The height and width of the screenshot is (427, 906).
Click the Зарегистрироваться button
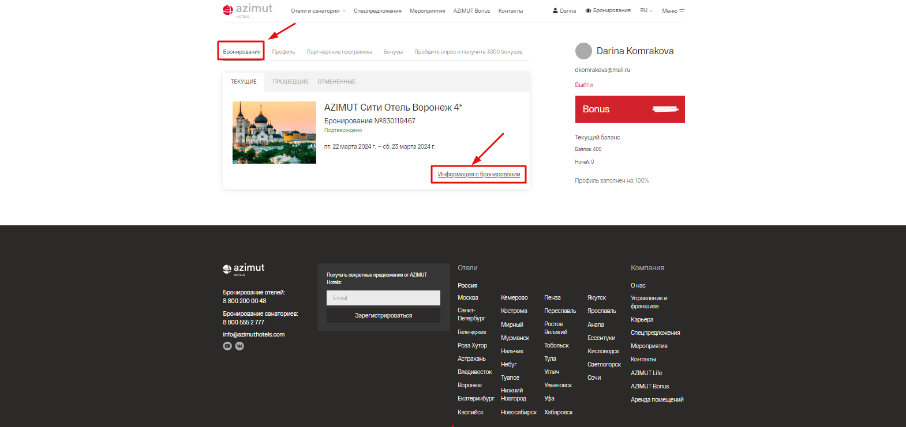pyautogui.click(x=383, y=315)
